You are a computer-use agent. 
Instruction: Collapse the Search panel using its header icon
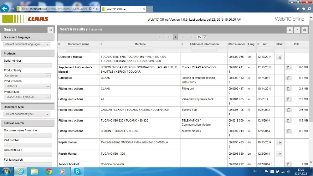50,30
